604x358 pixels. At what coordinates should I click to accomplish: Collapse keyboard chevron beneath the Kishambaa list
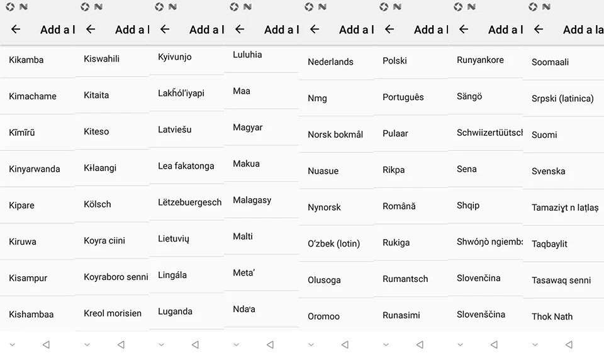coord(13,345)
